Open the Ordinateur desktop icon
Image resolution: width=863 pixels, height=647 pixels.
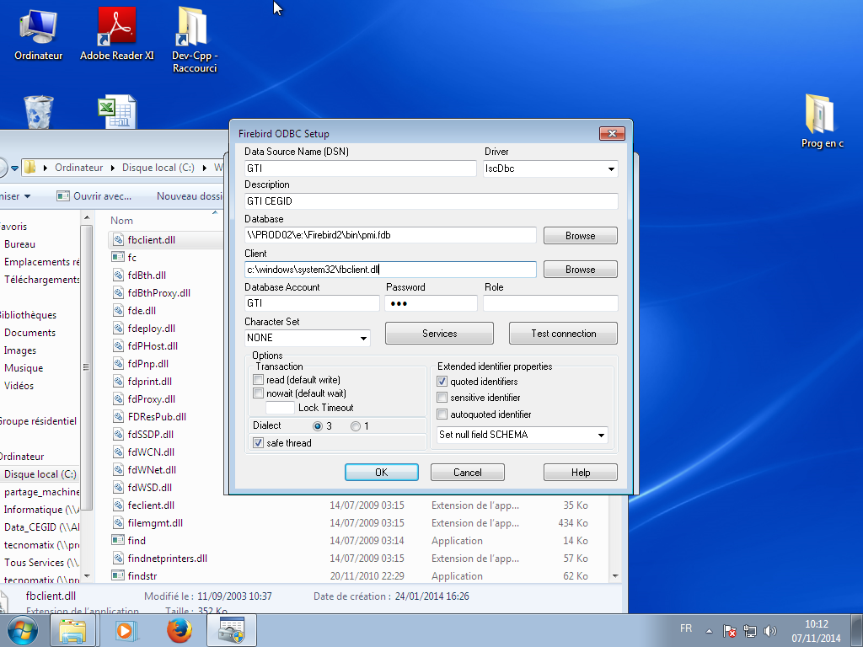pos(38,34)
